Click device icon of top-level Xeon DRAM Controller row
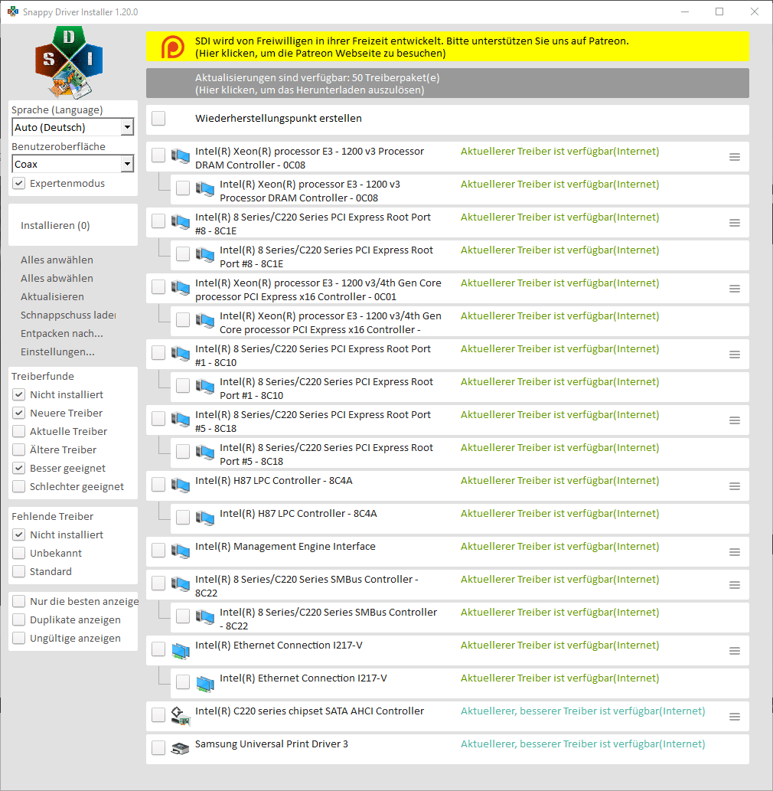The image size is (773, 791). (181, 155)
